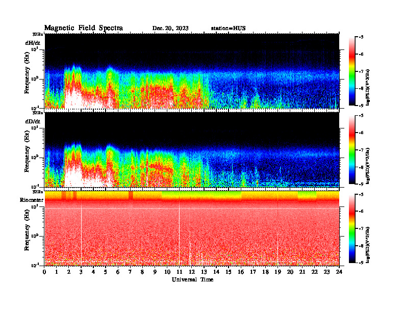
Task: Click hour "22" on the Universal Time axis
Action: point(314,272)
